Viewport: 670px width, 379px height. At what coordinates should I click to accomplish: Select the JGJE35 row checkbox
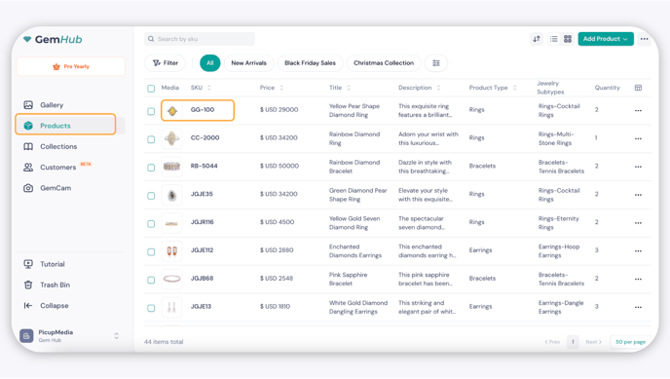coord(151,196)
